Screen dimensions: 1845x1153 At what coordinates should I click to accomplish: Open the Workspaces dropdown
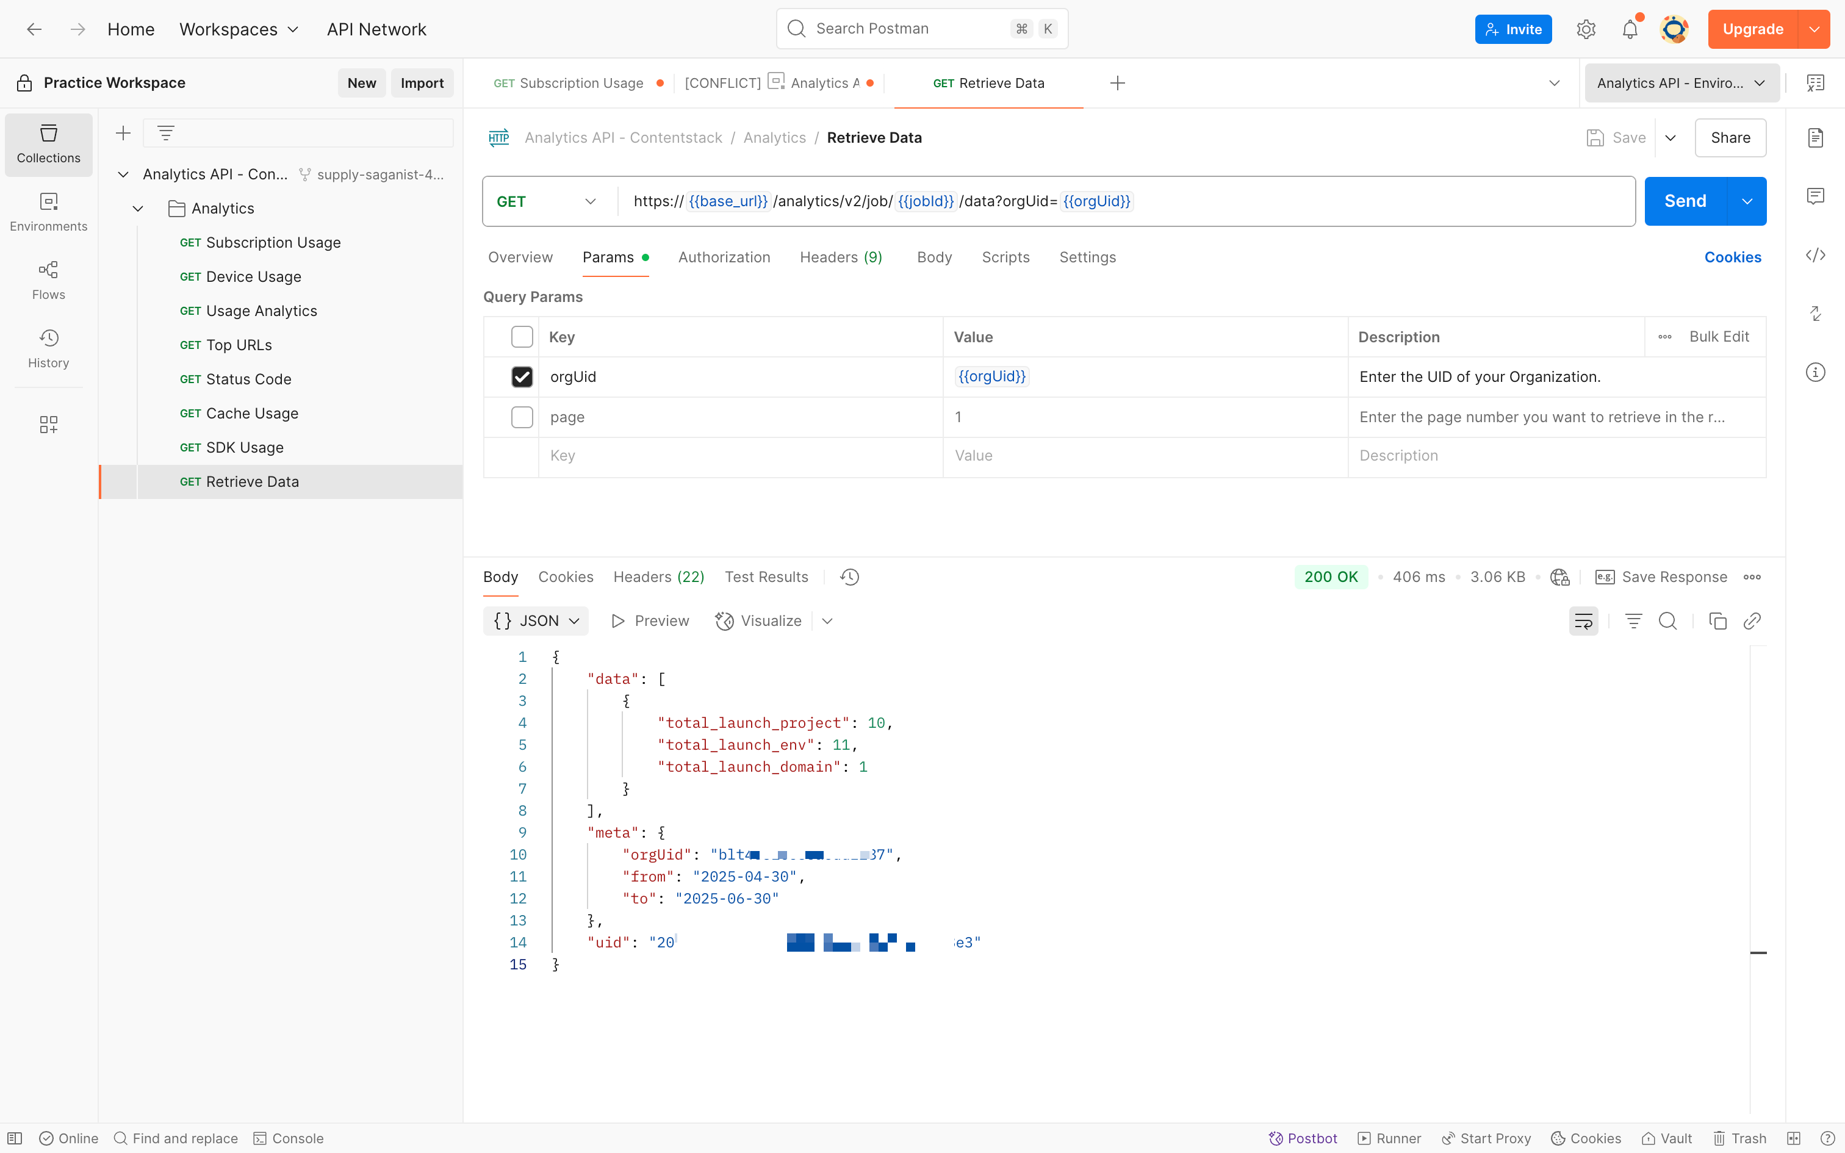point(239,29)
